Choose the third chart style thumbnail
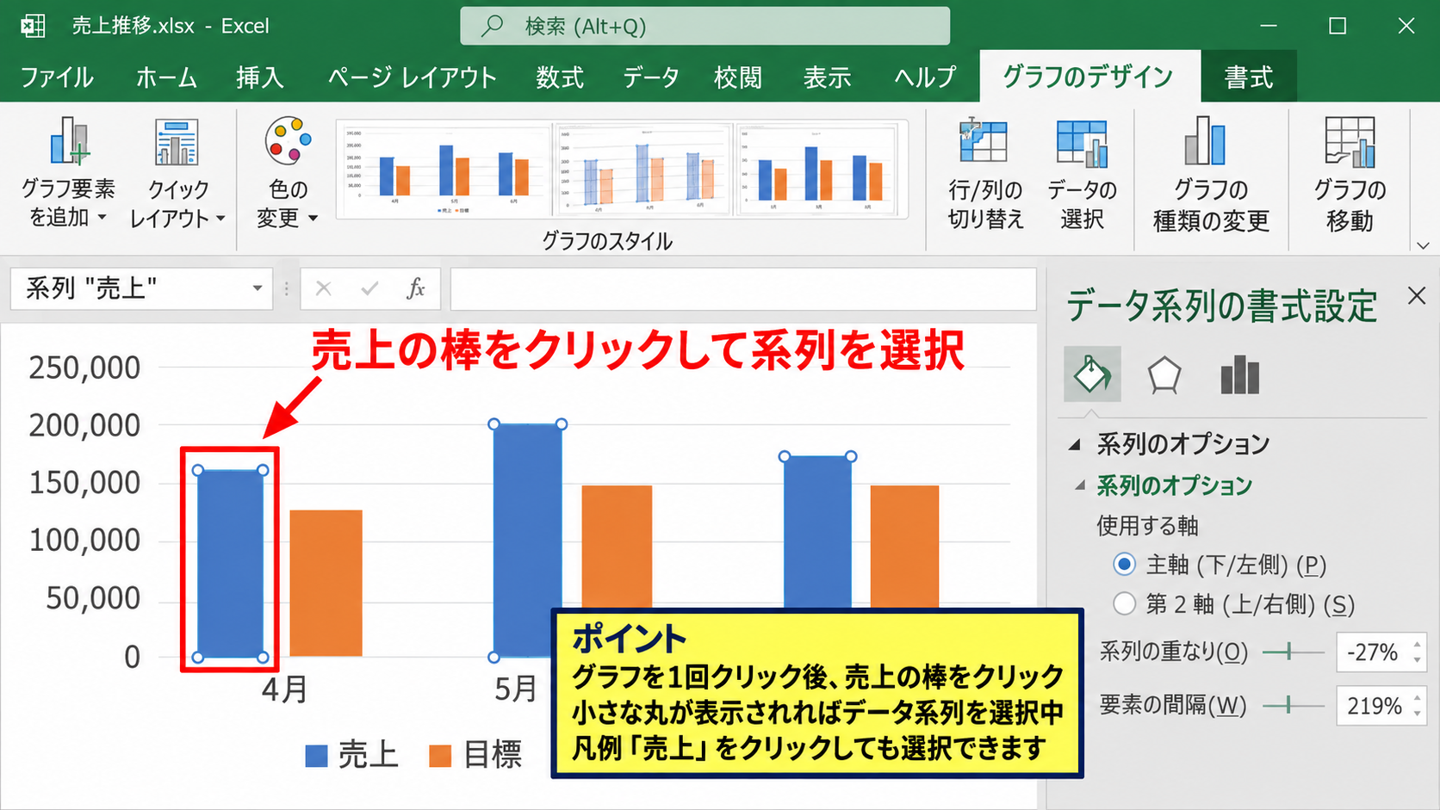This screenshot has width=1440, height=810. tap(816, 170)
